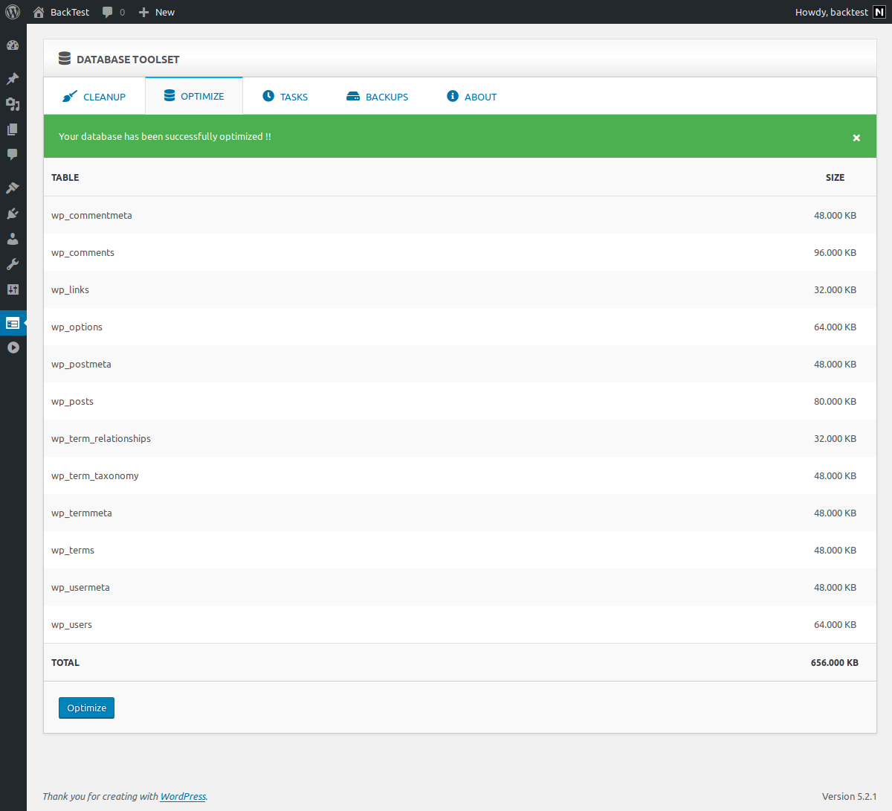Switch to the Cleanup tab
Viewport: 892px width, 811px height.
[94, 97]
